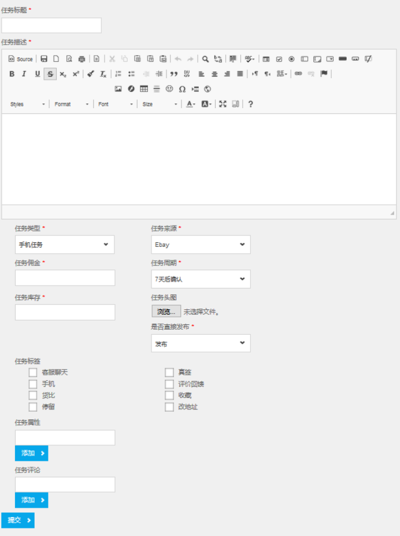
Task: Click the Print icon
Action: (x=82, y=59)
